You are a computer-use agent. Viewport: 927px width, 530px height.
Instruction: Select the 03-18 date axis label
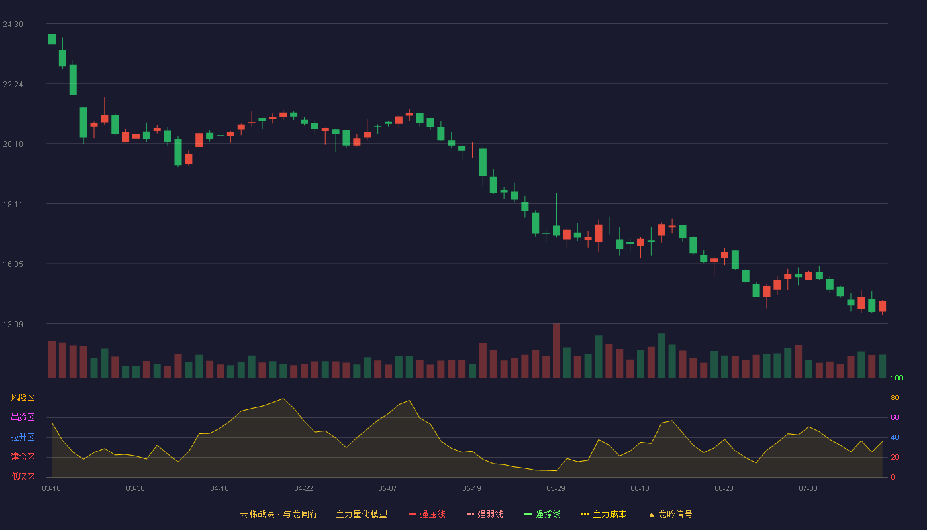click(51, 488)
